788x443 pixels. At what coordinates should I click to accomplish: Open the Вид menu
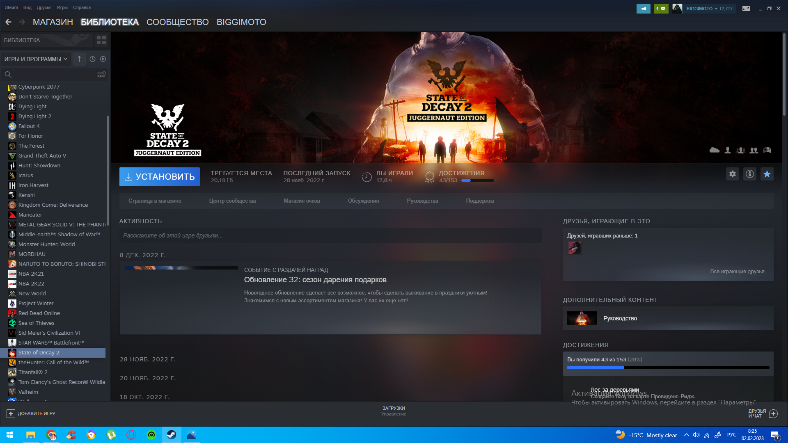[27, 7]
